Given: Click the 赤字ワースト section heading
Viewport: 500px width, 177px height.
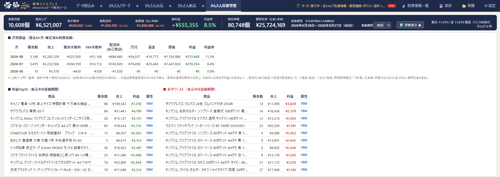Looking at the screenshot, I should coord(190,89).
